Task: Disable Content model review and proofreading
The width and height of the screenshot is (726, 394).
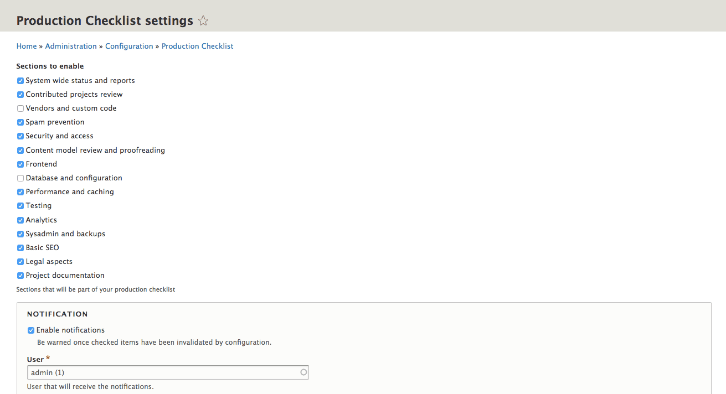Action: (20, 151)
